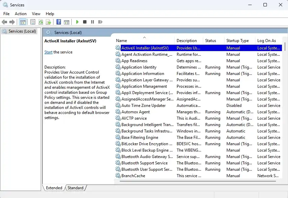Sort by Startup Type column header
Image resolution: width=288 pixels, height=198 pixels.
pyautogui.click(x=237, y=41)
